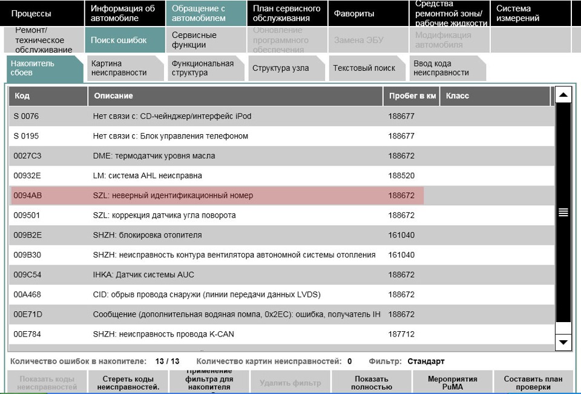The height and width of the screenshot is (394, 581).
Task: Sort by Описание column header
Action: click(235, 96)
